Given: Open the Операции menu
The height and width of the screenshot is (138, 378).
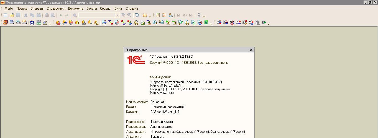Looking at the screenshot, I should (x=37, y=9).
